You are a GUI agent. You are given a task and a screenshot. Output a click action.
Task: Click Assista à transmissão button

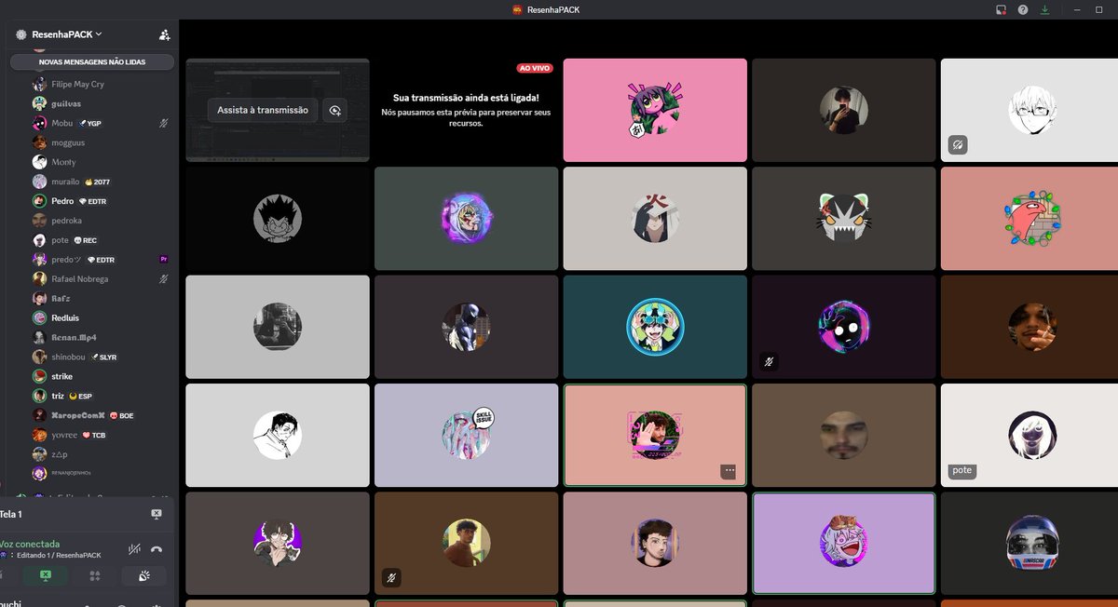(x=263, y=110)
